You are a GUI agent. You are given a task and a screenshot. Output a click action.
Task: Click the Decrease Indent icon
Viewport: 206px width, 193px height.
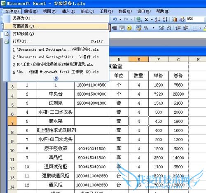point(178,28)
